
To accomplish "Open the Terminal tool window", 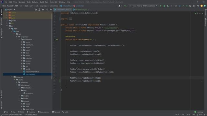I will tap(56, 112).
